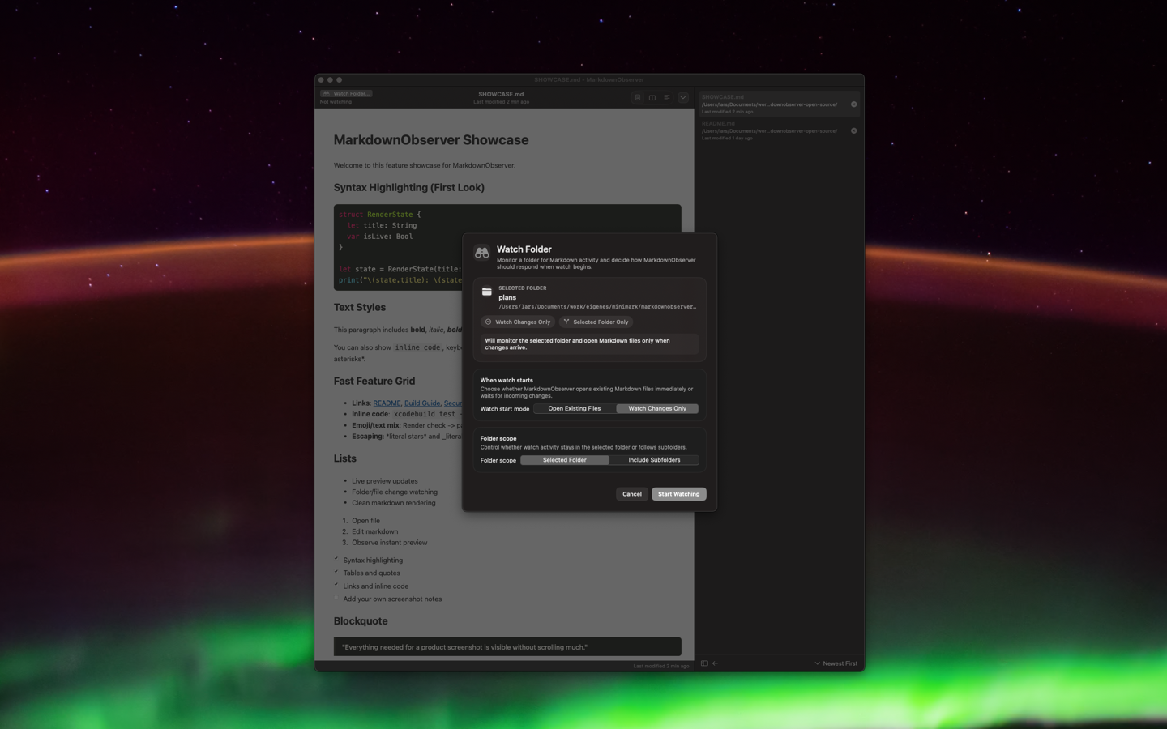Switch watch start mode to Open Existing Files
Viewport: 1167px width, 729px height.
[x=575, y=408]
